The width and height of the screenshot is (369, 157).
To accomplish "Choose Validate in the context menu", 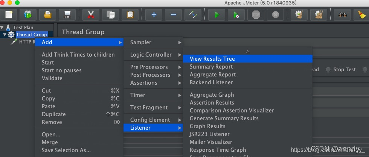I will click(x=79, y=78).
